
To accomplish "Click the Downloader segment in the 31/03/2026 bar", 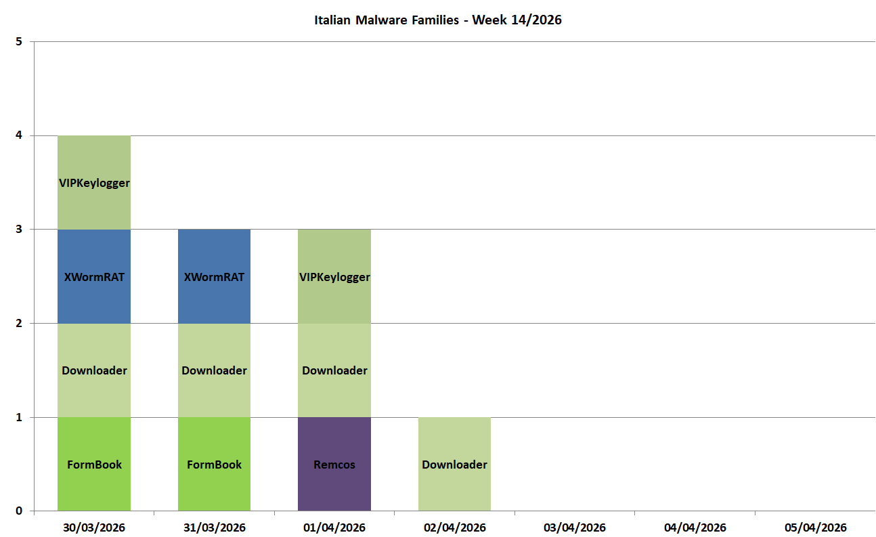I will tap(214, 370).
